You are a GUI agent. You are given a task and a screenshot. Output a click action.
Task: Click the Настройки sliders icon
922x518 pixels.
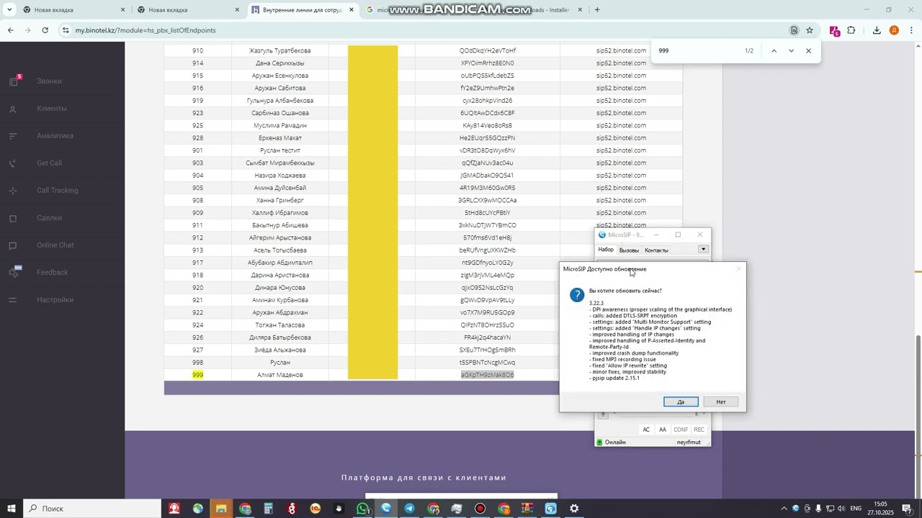point(13,301)
